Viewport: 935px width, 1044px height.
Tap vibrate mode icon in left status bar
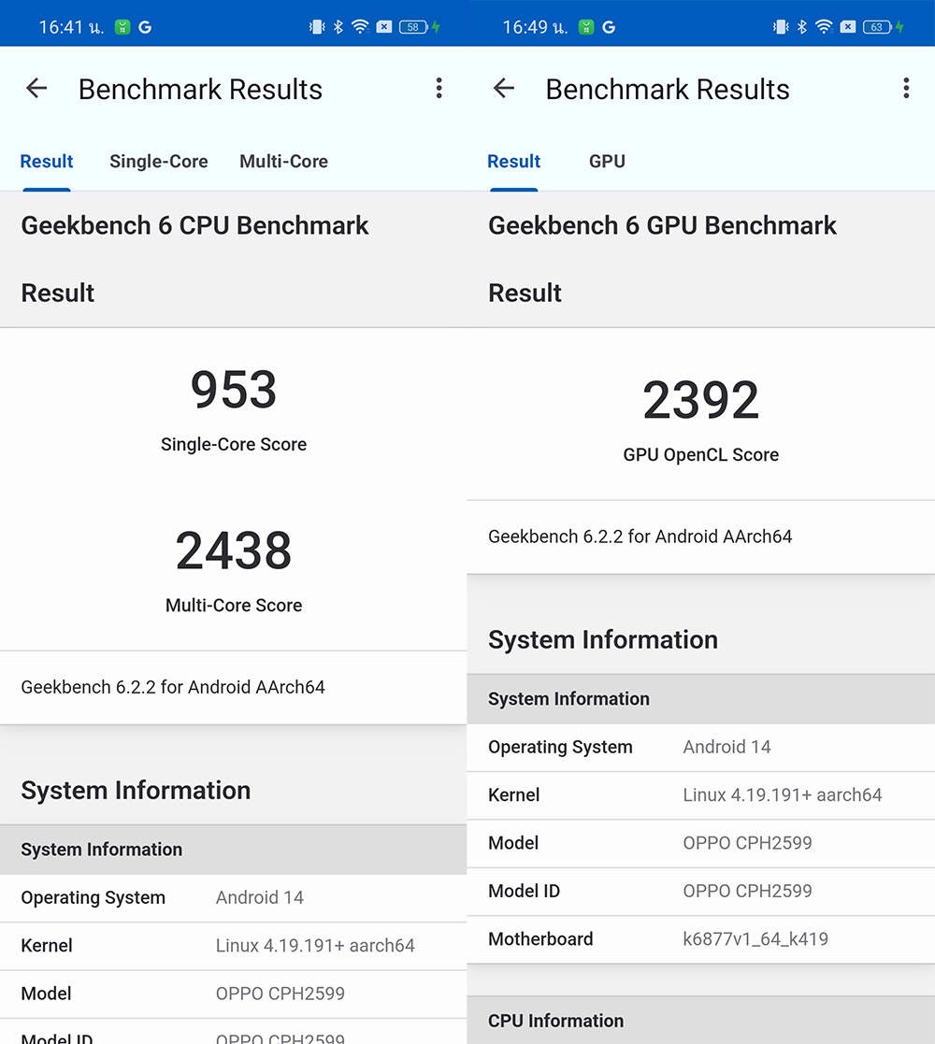pyautogui.click(x=316, y=27)
